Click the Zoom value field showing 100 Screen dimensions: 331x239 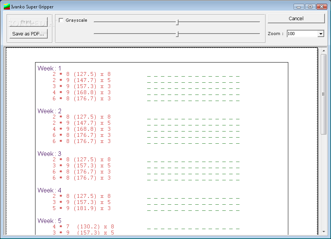coord(302,34)
